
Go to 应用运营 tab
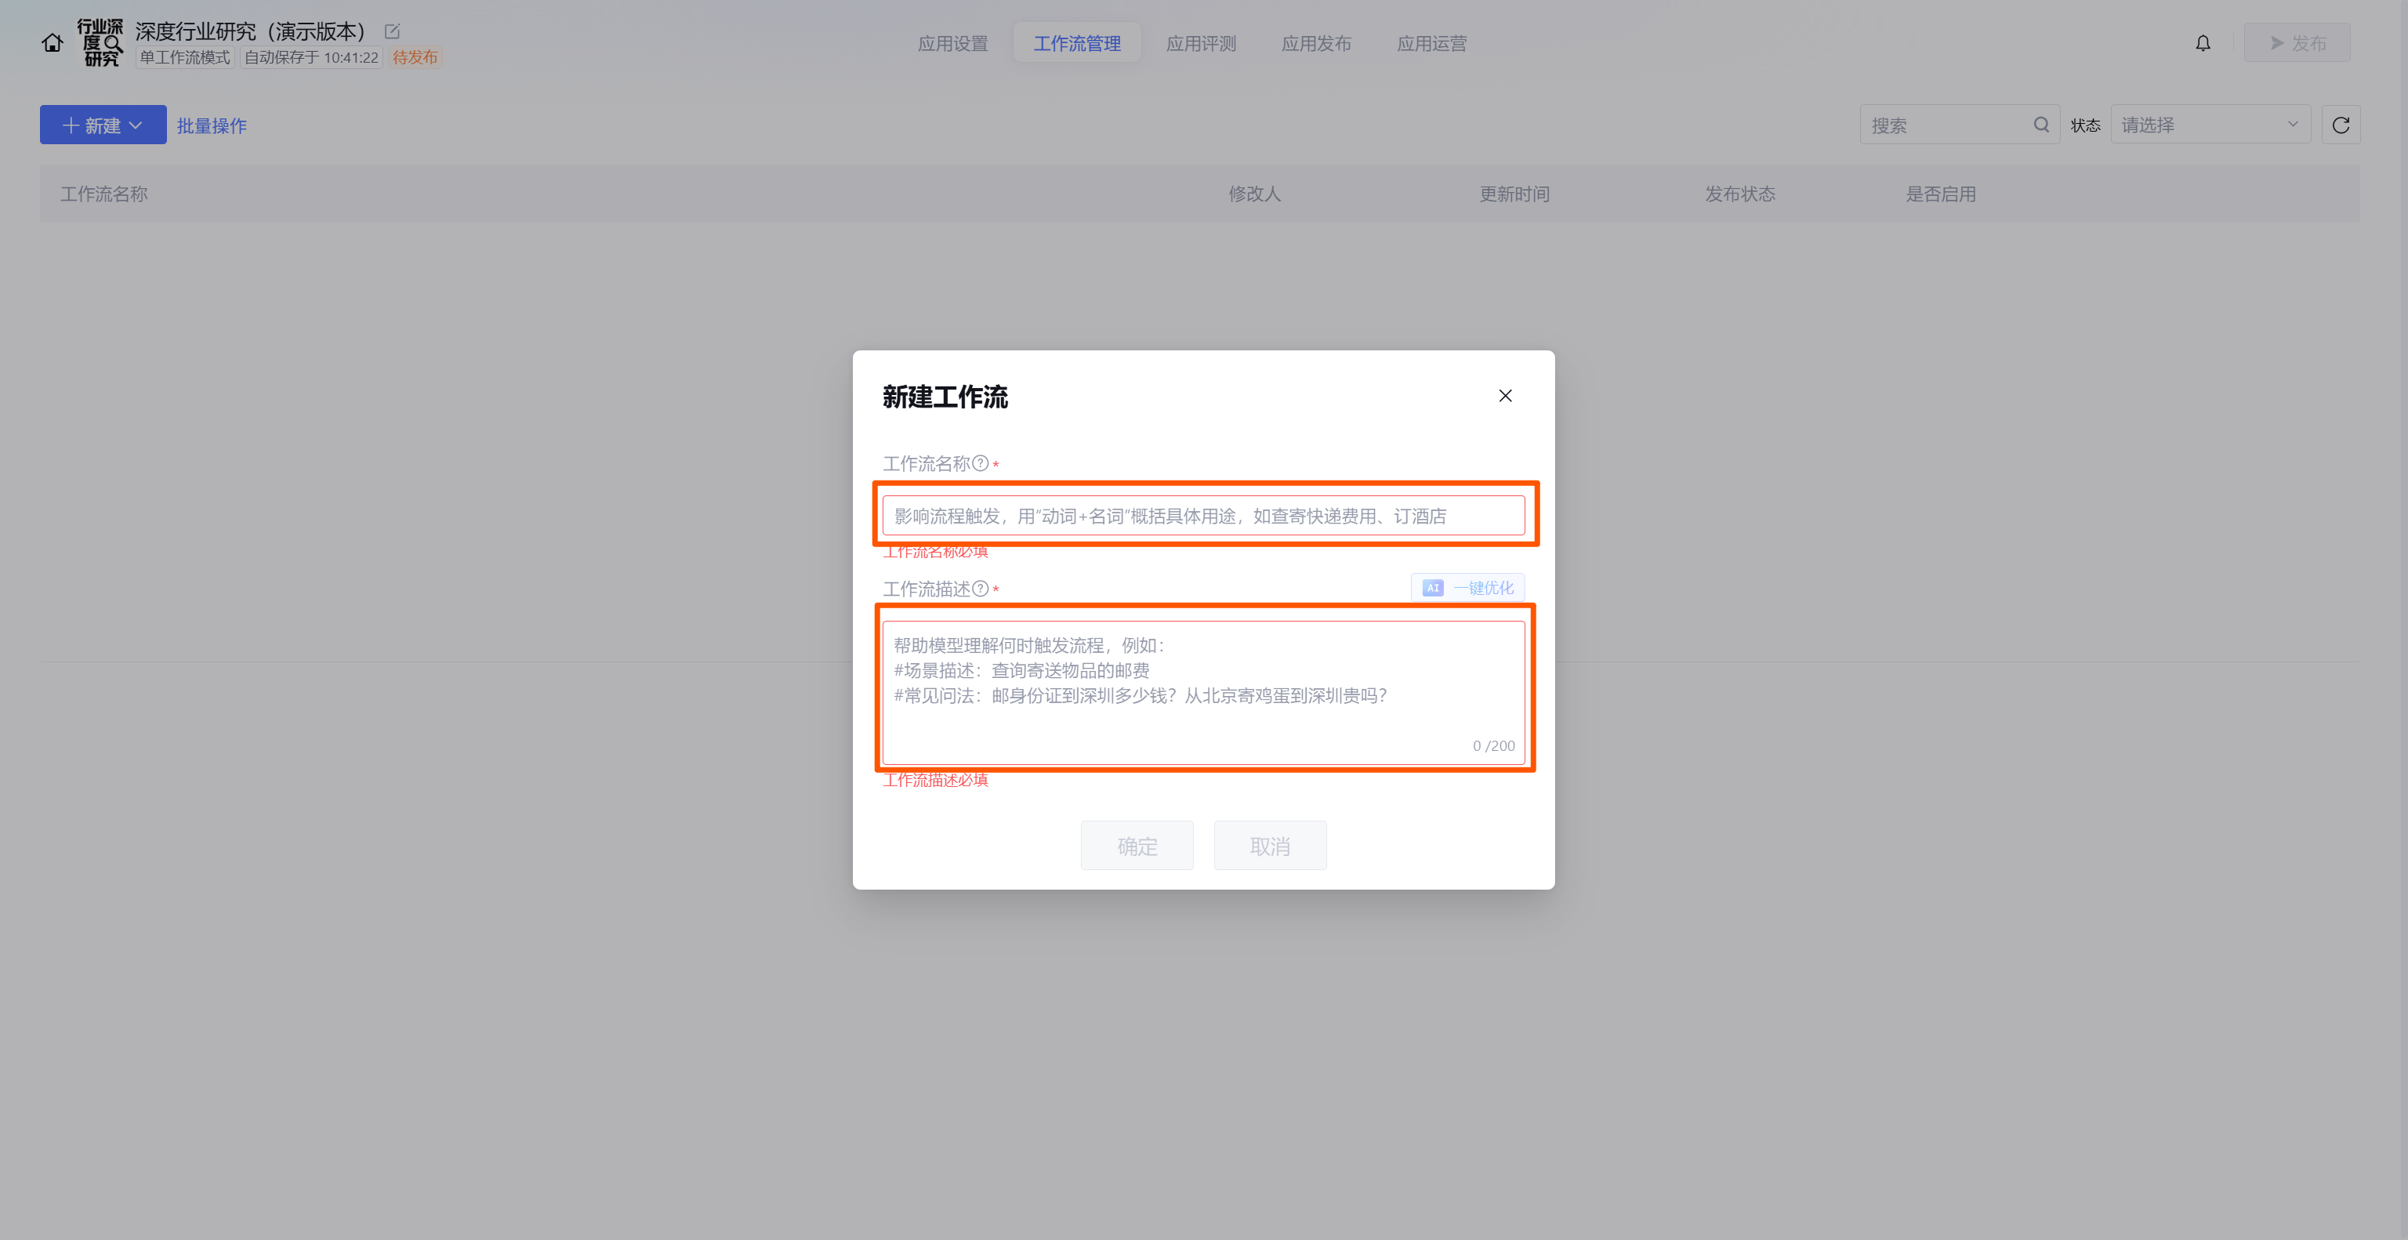pos(1431,44)
